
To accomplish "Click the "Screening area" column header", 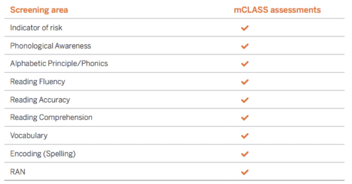I will pyautogui.click(x=39, y=10).
